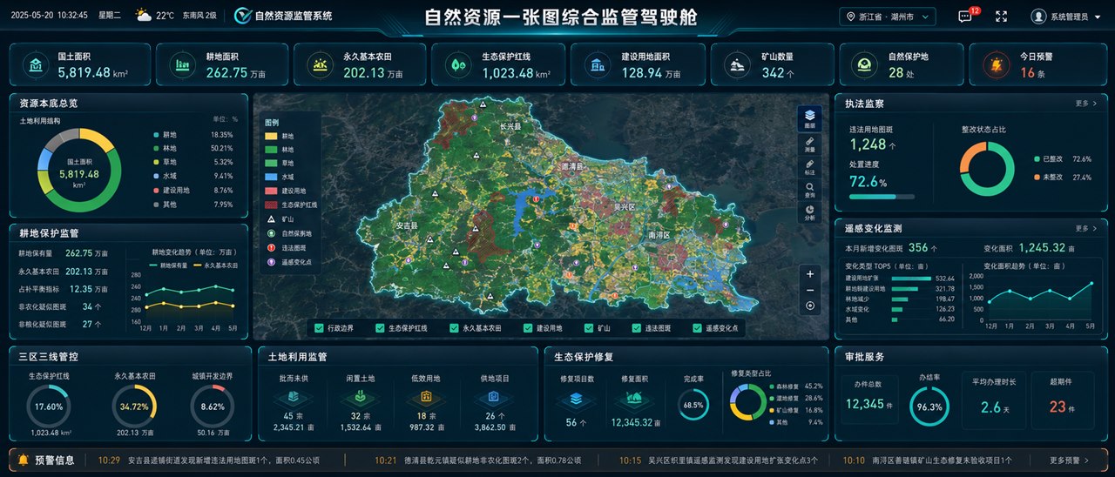Click the 供地项目 blue icon
This screenshot has height=477, width=1115.
[x=494, y=397]
